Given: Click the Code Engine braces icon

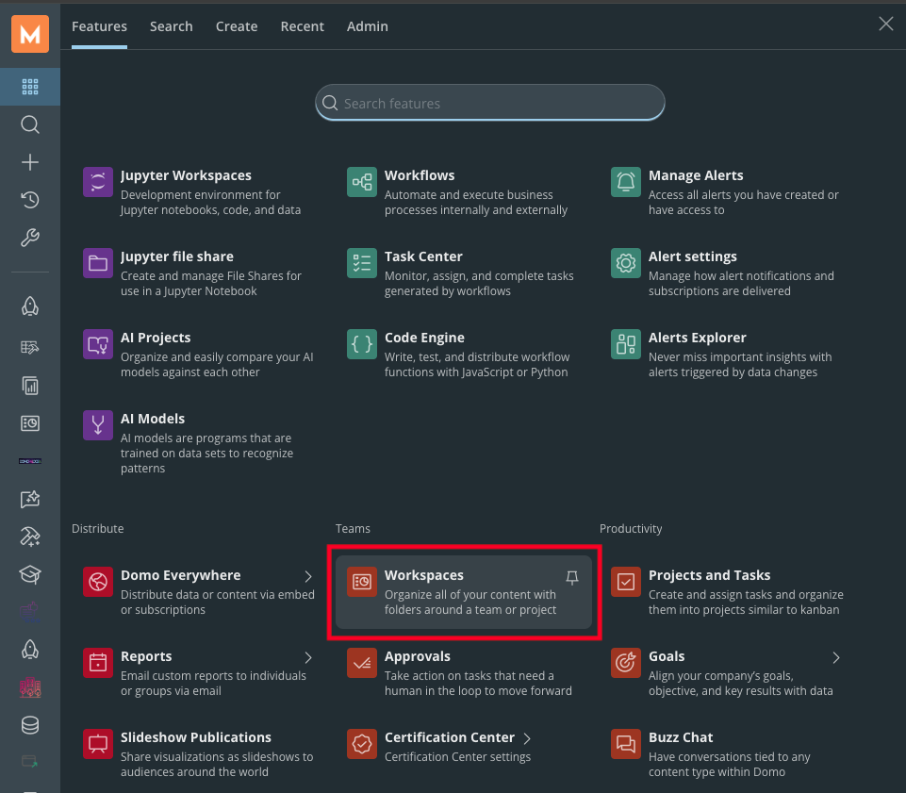Looking at the screenshot, I should pyautogui.click(x=362, y=344).
